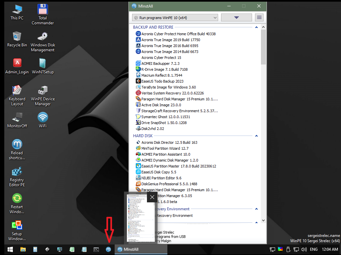
Task: Open Registry Editor PE icon
Action: point(17,176)
